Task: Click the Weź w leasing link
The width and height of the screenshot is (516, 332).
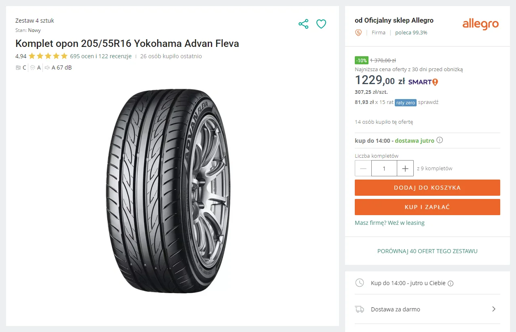Action: [x=406, y=222]
